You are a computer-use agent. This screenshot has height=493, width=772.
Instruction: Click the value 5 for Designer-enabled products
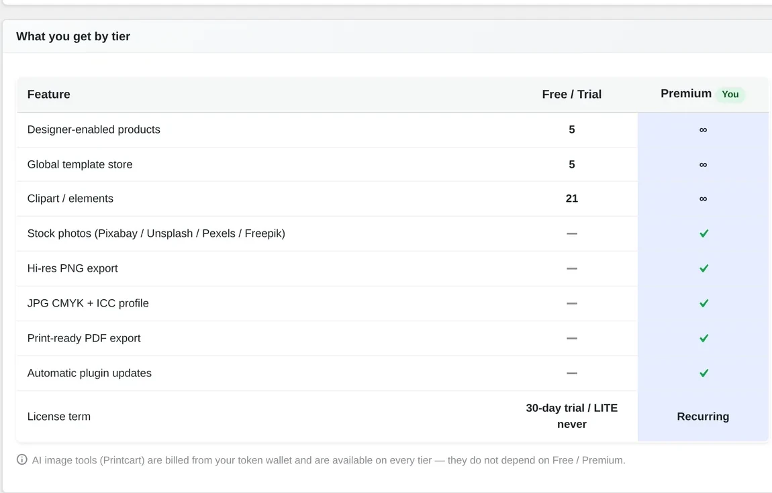pyautogui.click(x=571, y=129)
